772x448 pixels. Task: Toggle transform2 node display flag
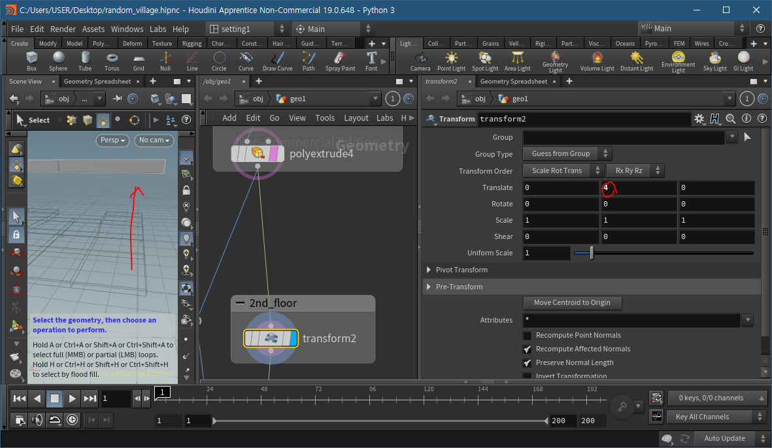(294, 338)
